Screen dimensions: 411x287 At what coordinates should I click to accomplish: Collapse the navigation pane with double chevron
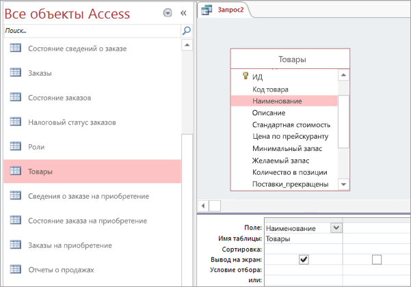(183, 13)
